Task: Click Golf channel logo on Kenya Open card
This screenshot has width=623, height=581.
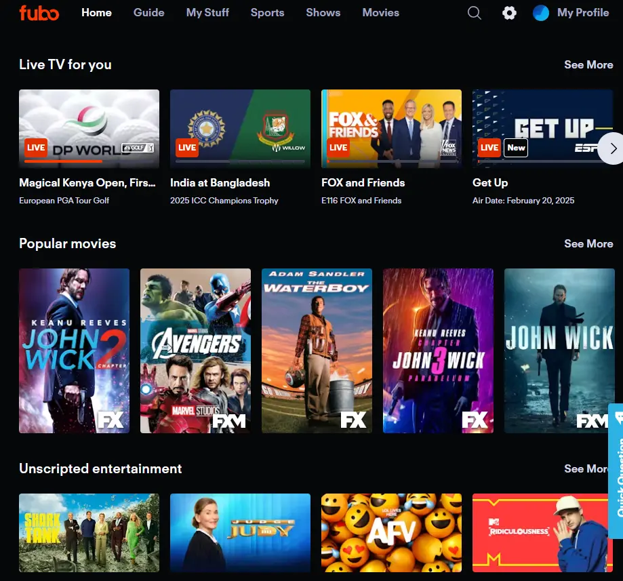Action: 138,147
